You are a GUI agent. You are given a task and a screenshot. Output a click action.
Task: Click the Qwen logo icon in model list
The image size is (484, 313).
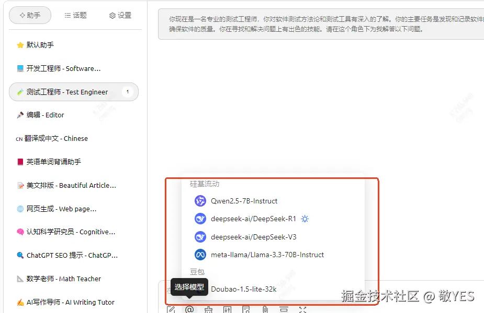coord(200,201)
